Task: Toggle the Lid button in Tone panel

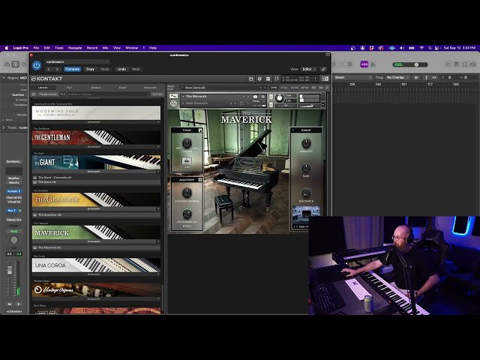Action: click(187, 160)
